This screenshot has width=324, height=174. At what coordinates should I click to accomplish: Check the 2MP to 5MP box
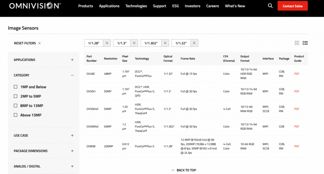[15, 96]
